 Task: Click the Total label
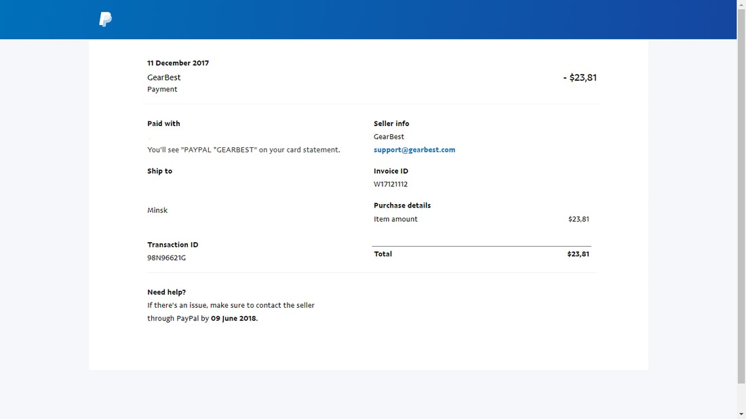[383, 254]
